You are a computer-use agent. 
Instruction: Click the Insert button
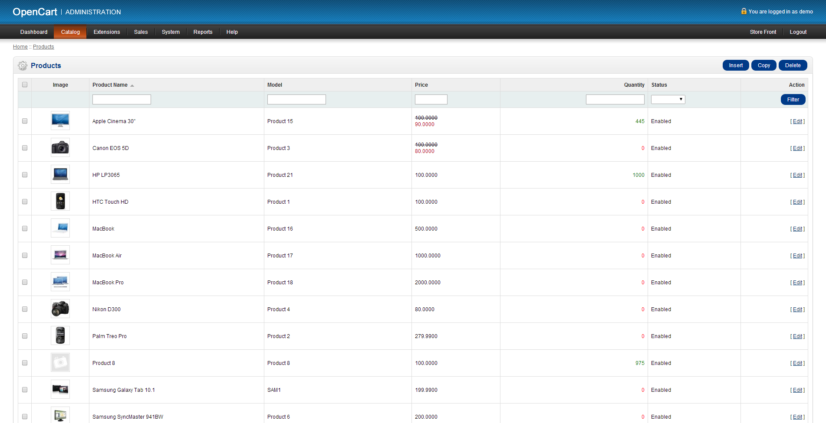pyautogui.click(x=736, y=65)
